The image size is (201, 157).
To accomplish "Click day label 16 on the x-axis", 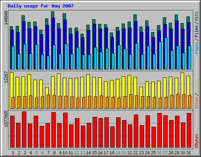I will [100, 153].
